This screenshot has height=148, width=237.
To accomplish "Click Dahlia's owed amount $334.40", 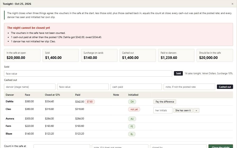I will (49, 101).
